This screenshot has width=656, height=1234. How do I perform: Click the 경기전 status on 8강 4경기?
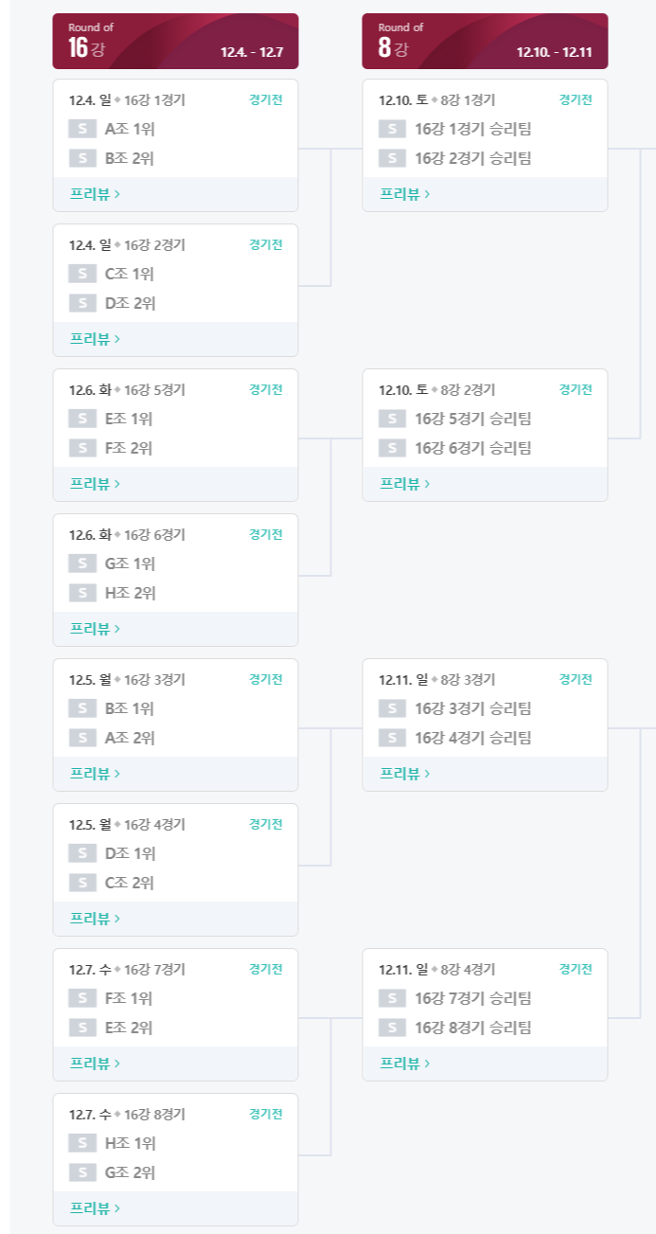pyautogui.click(x=576, y=969)
